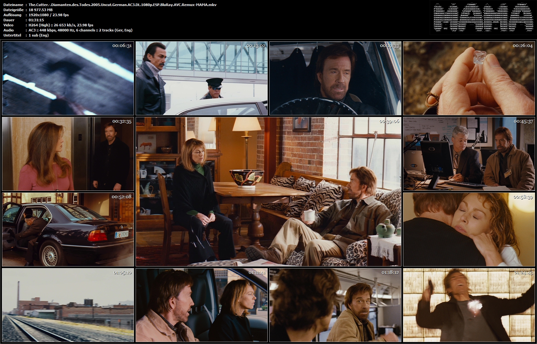Select the file size value 18 977.53 MB

41,10
